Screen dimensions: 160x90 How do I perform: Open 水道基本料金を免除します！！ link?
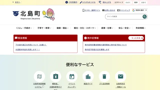[x=28, y=49]
